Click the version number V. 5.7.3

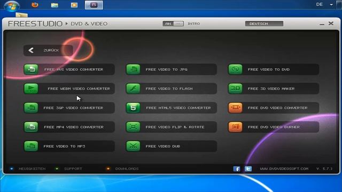click(x=324, y=169)
